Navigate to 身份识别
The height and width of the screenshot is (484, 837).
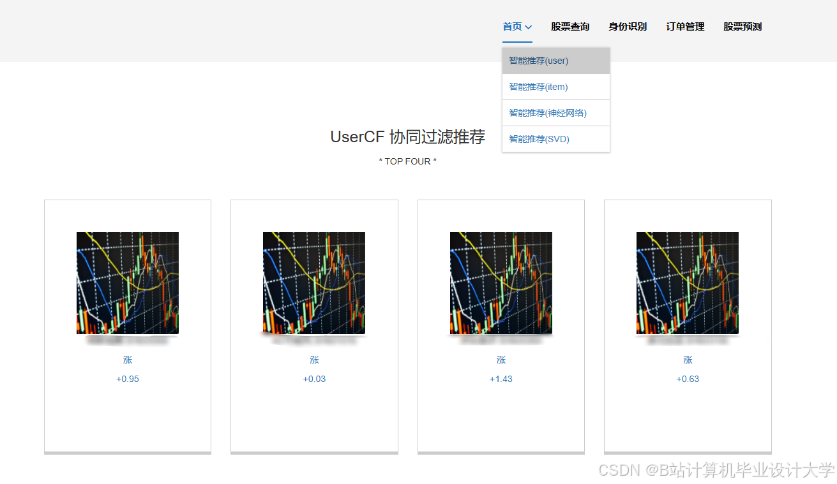628,27
